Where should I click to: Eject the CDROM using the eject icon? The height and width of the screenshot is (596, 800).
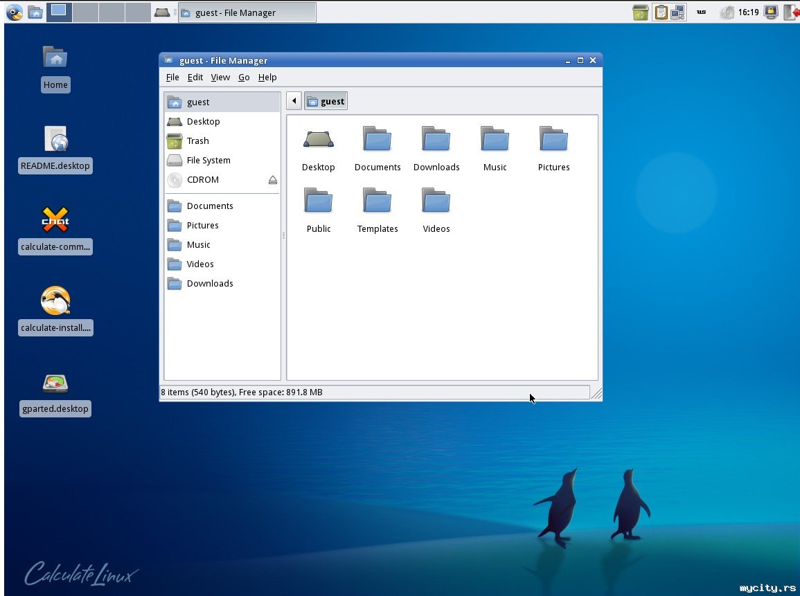[273, 180]
